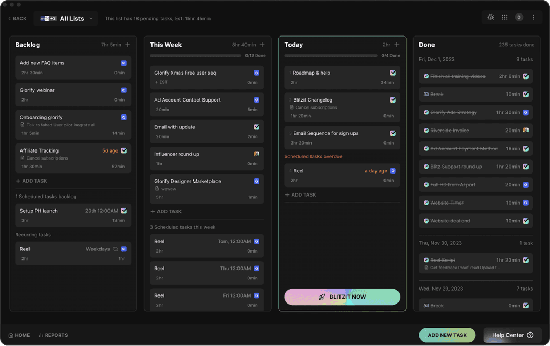Go to the Home section

tap(19, 335)
